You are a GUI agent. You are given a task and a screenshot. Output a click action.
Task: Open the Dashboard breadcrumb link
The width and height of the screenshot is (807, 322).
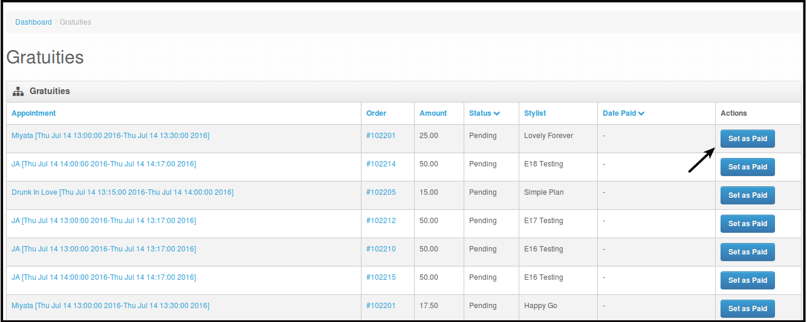pos(34,22)
